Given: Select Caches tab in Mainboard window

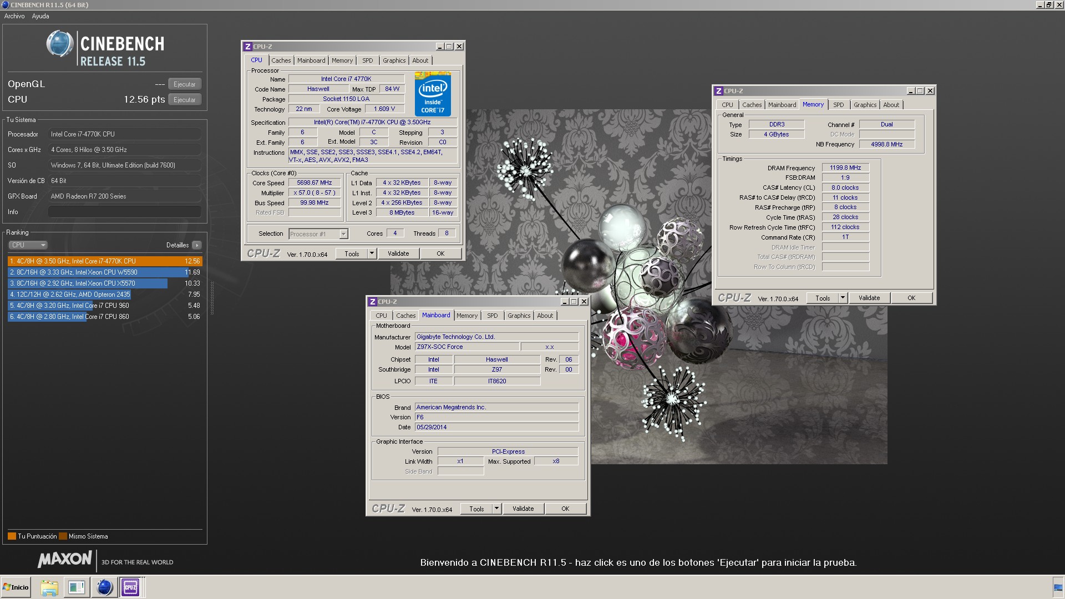Looking at the screenshot, I should pyautogui.click(x=406, y=316).
